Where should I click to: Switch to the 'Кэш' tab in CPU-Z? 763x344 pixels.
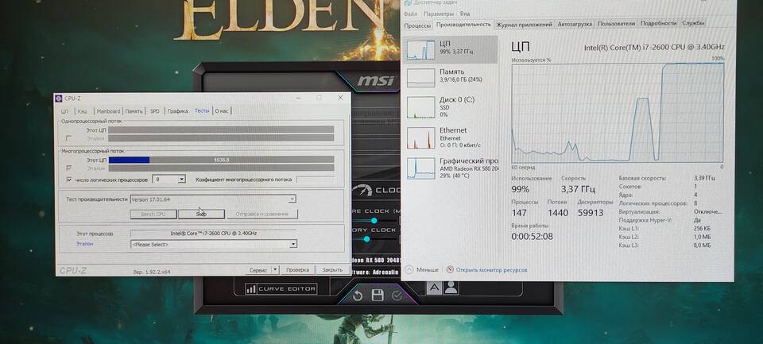(x=82, y=111)
